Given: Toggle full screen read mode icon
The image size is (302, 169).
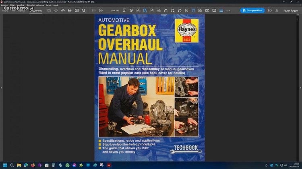Looking at the screenshot, I should pyautogui.click(x=214, y=10).
